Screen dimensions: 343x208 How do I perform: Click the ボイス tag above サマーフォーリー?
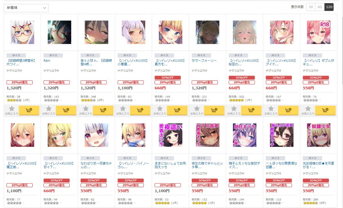[x=201, y=55]
